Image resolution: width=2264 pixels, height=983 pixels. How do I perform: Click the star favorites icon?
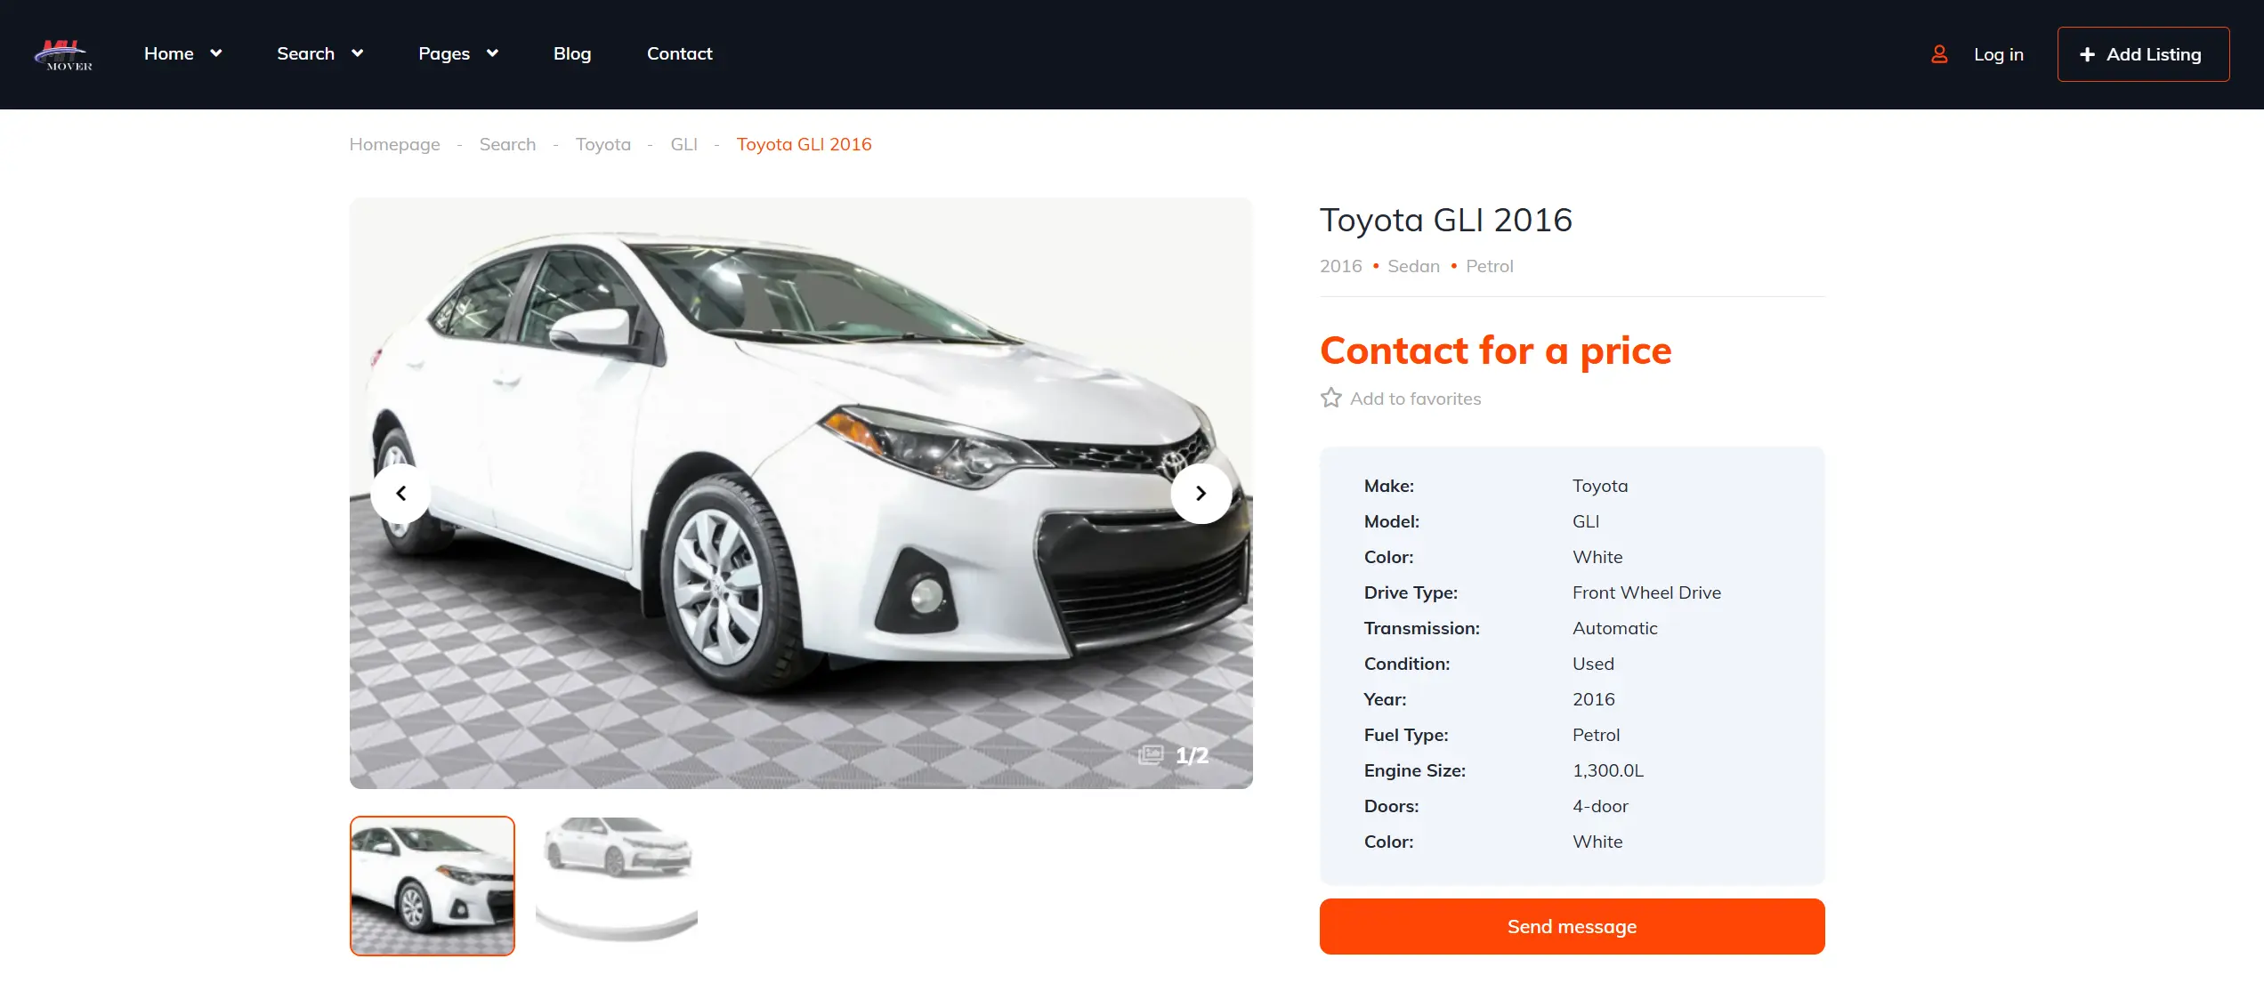point(1330,398)
